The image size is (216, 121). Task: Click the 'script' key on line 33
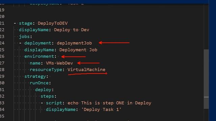(x=54, y=103)
